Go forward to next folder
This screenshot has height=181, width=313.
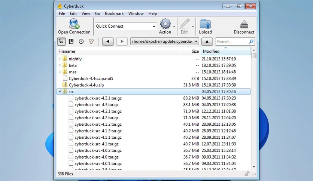(x=122, y=42)
